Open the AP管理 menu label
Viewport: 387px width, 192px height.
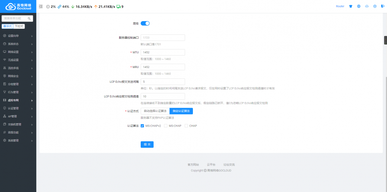(x=12, y=116)
